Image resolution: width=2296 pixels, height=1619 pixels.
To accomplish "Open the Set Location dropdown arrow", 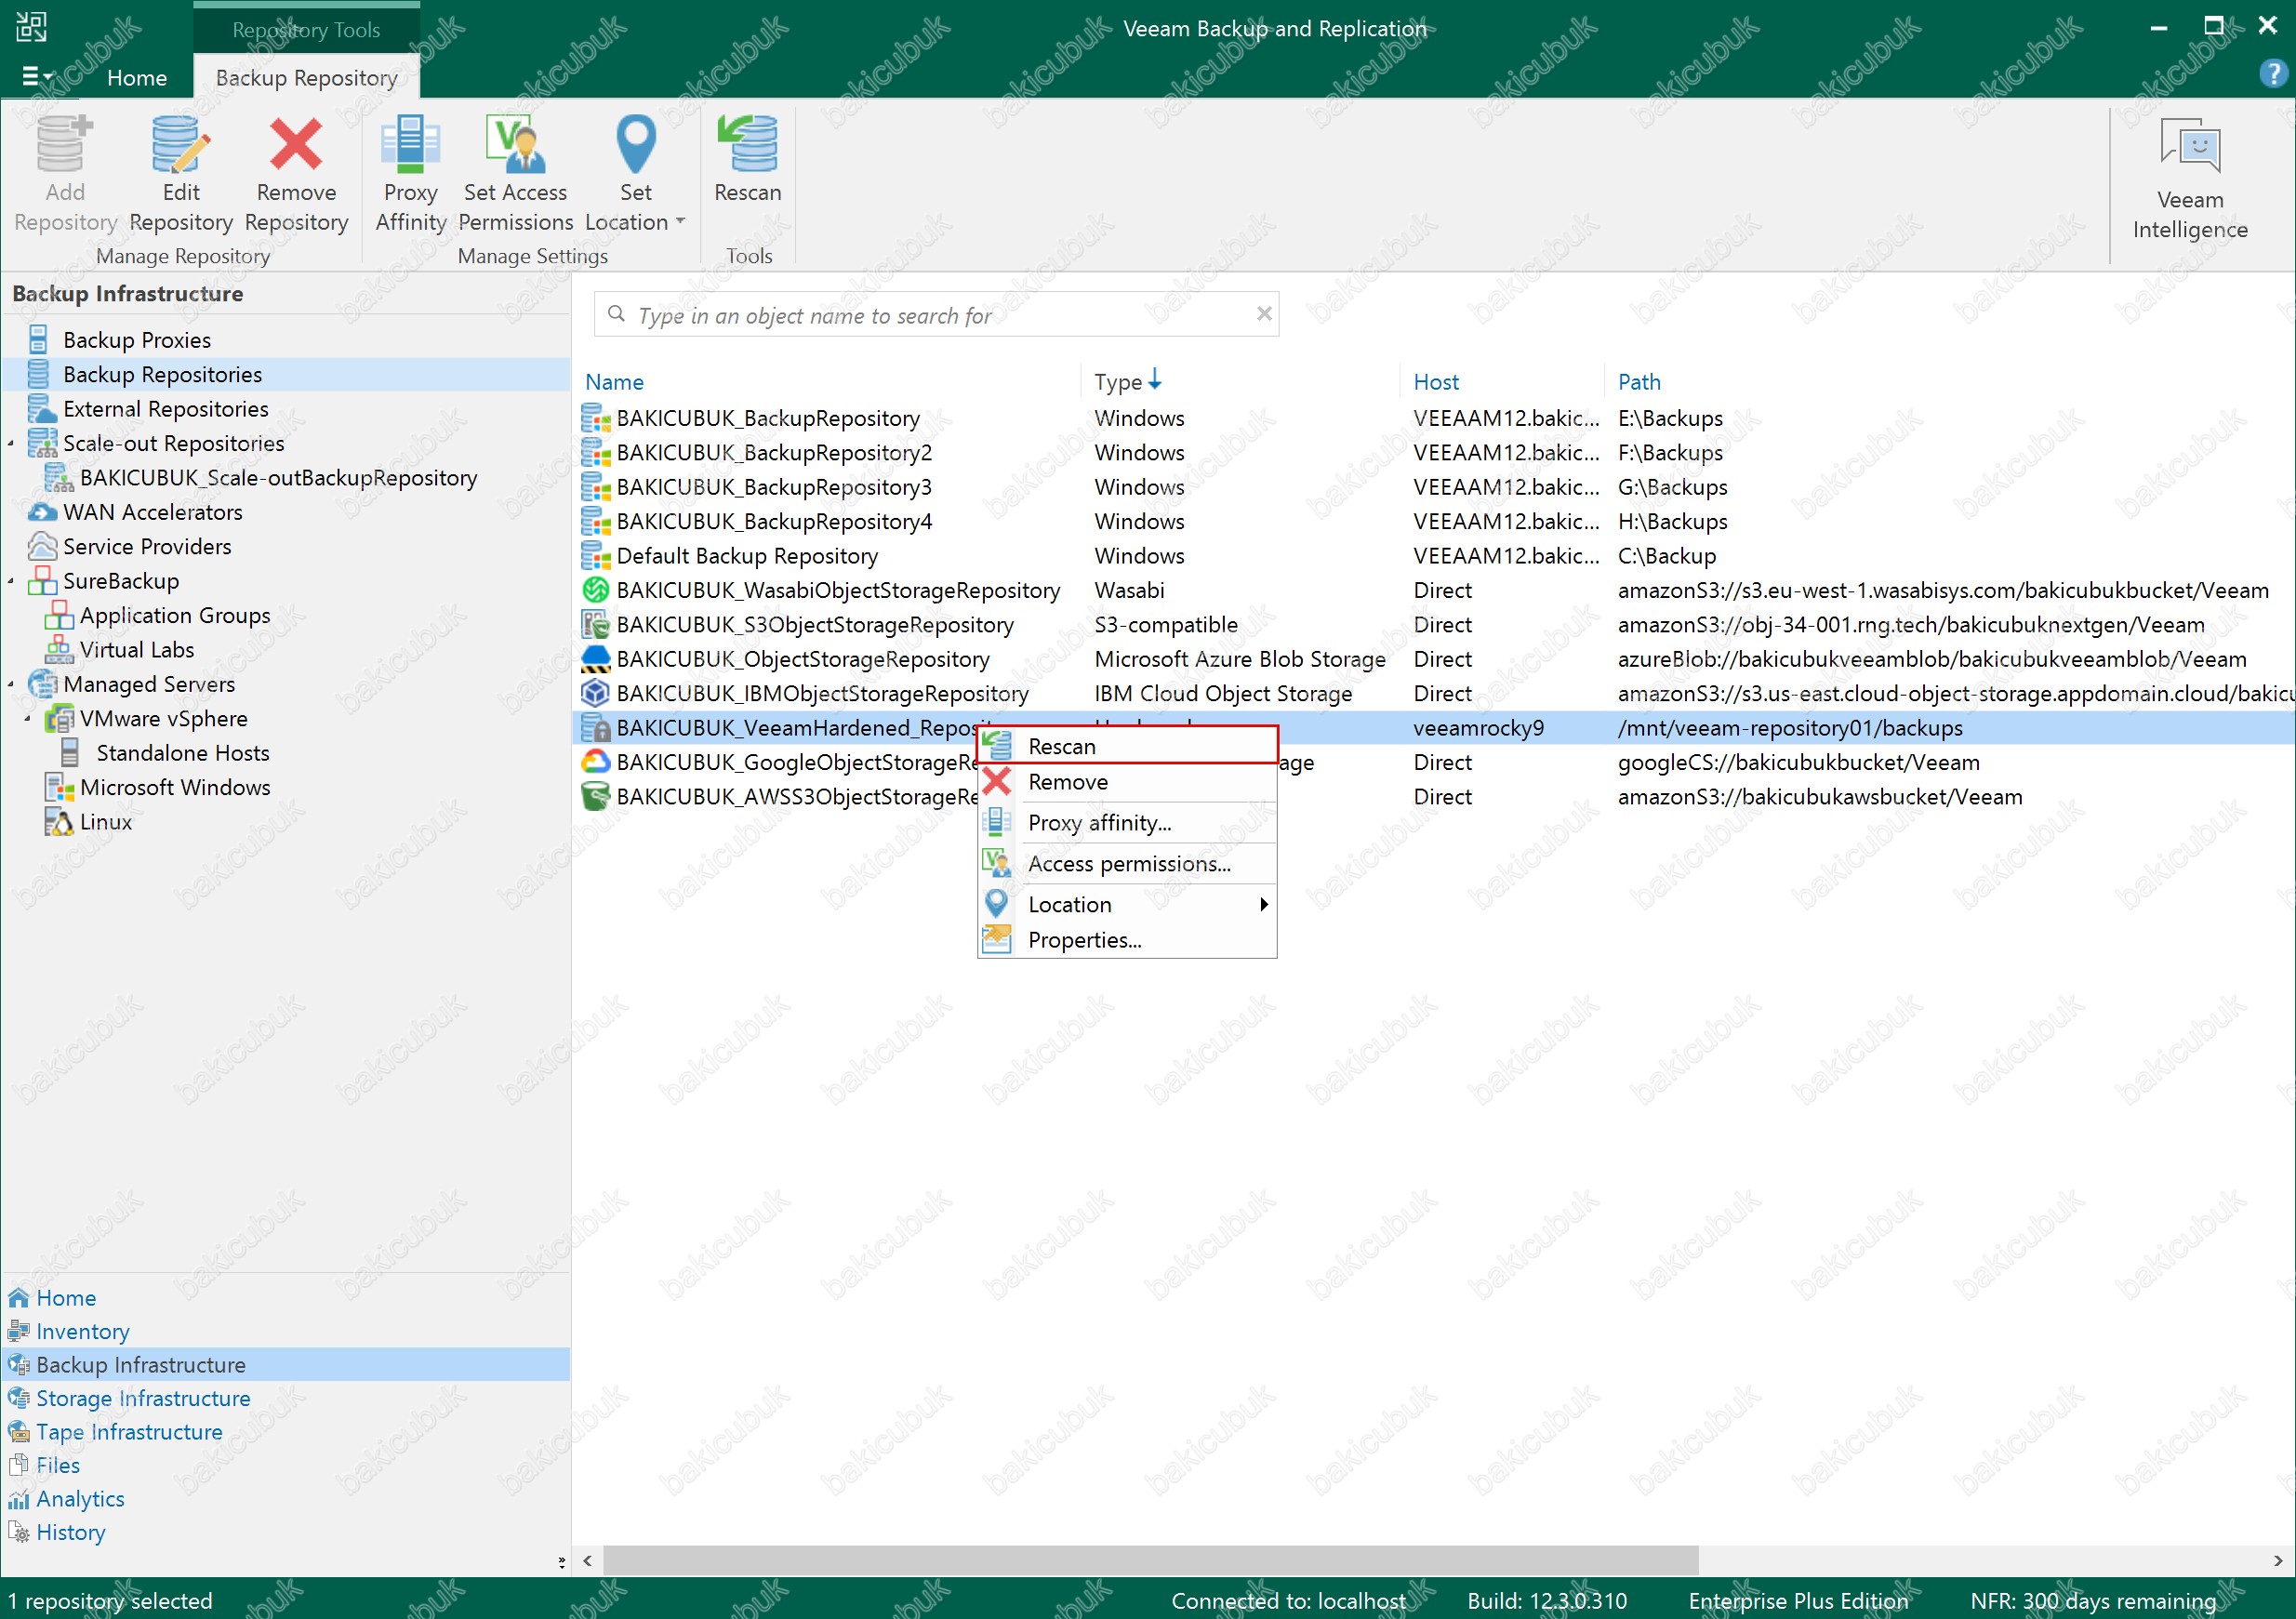I will point(681,221).
